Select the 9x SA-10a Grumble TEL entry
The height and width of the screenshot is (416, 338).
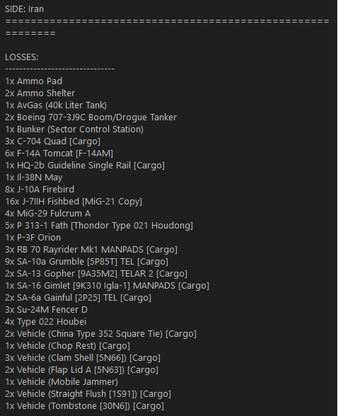coord(87,262)
